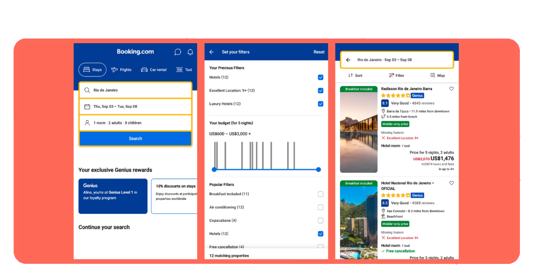Click the Genius badge on Hotel Nacional listing

[x=417, y=195]
